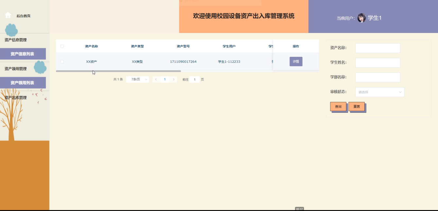The width and height of the screenshot is (438, 211).
Task: Click the 详情 button for XX资产
Action: (296, 61)
